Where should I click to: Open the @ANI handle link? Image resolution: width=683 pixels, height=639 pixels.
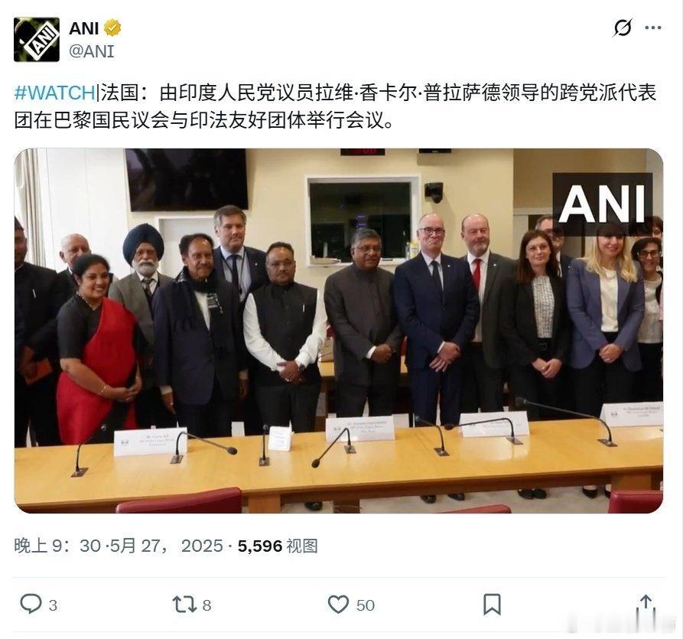point(92,51)
